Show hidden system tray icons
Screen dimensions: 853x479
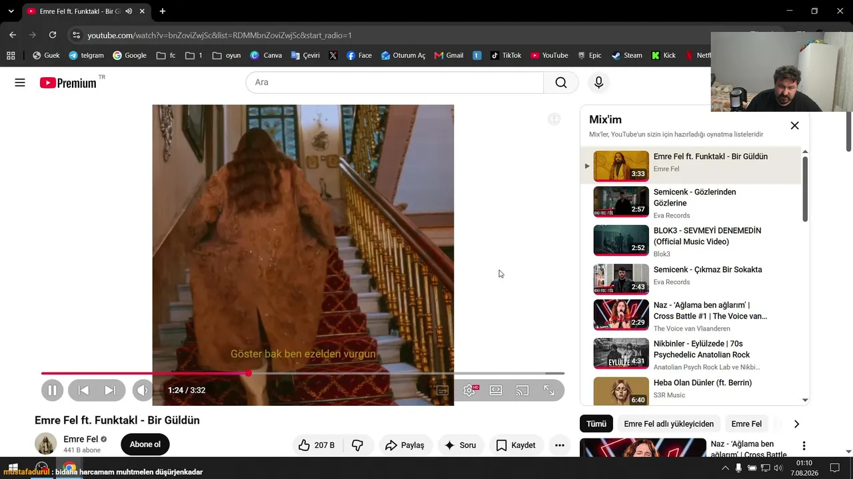pyautogui.click(x=725, y=468)
